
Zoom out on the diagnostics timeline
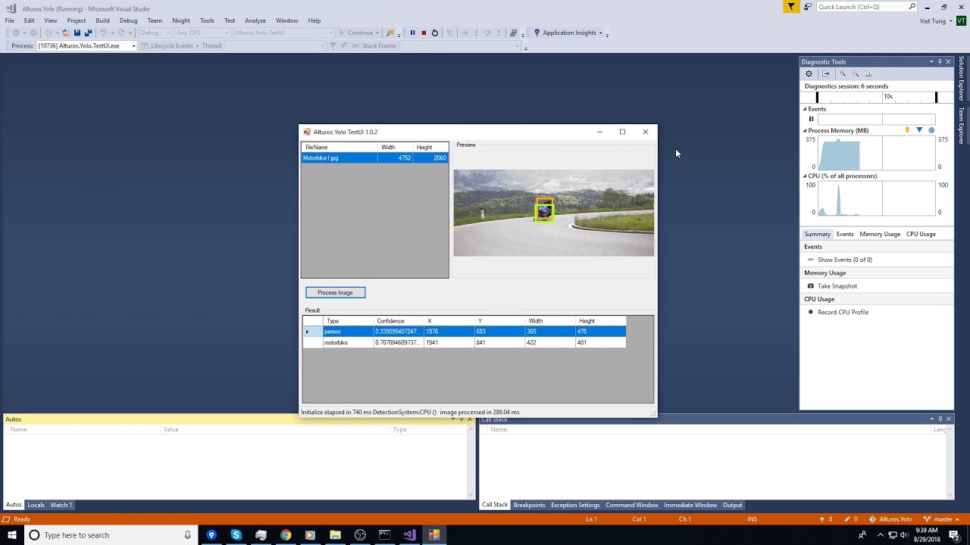(856, 73)
